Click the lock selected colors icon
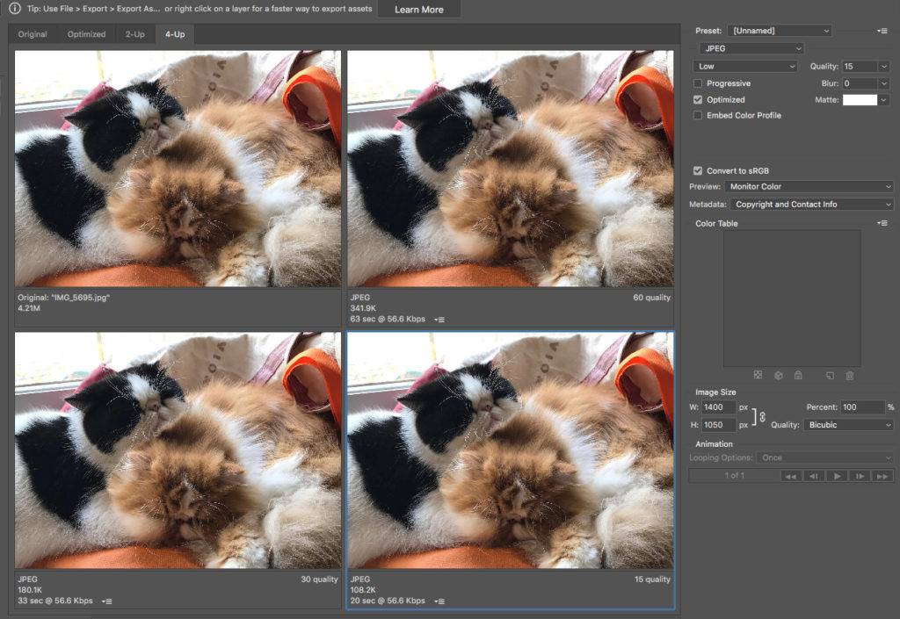900x619 pixels. point(798,376)
